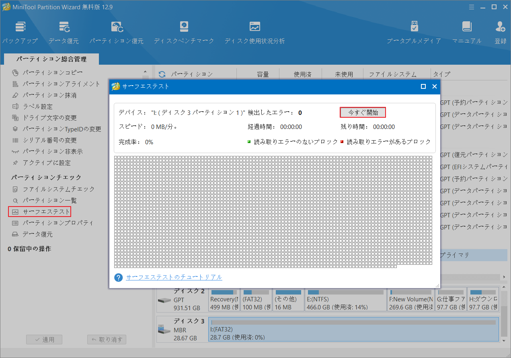511x358 pixels.
Task: Click Start Now (今すぐ開始) button
Action: click(x=363, y=113)
